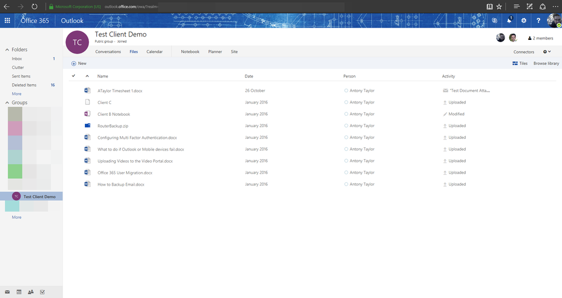Click the Outlook title link
Image resolution: width=562 pixels, height=298 pixels.
click(x=72, y=20)
